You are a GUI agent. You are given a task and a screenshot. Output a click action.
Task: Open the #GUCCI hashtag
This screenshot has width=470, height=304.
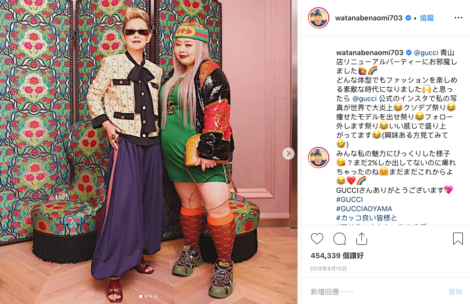click(350, 199)
